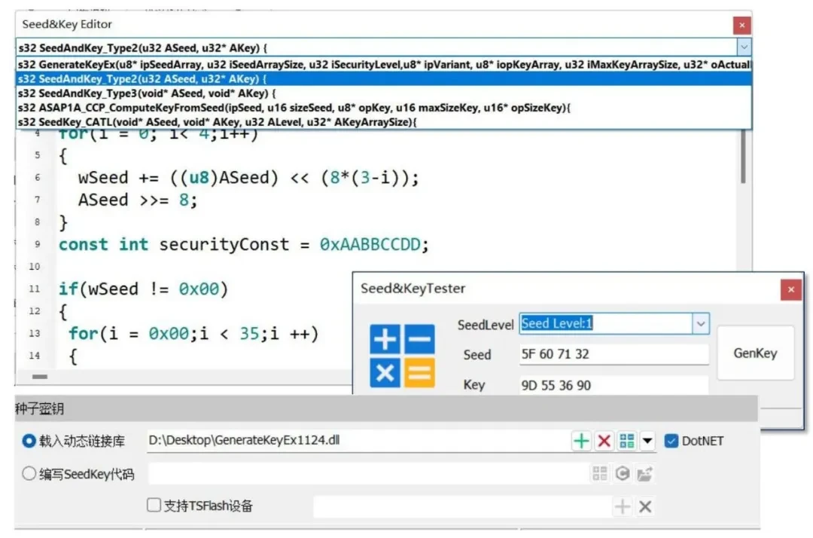Disable the DotNET checkbox

pos(671,441)
